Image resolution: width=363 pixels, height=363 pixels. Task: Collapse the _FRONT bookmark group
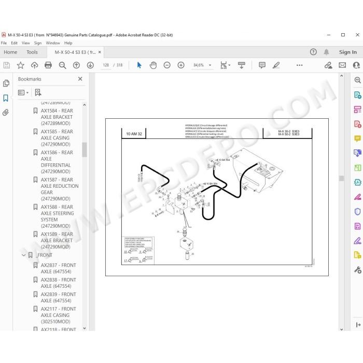point(24,255)
